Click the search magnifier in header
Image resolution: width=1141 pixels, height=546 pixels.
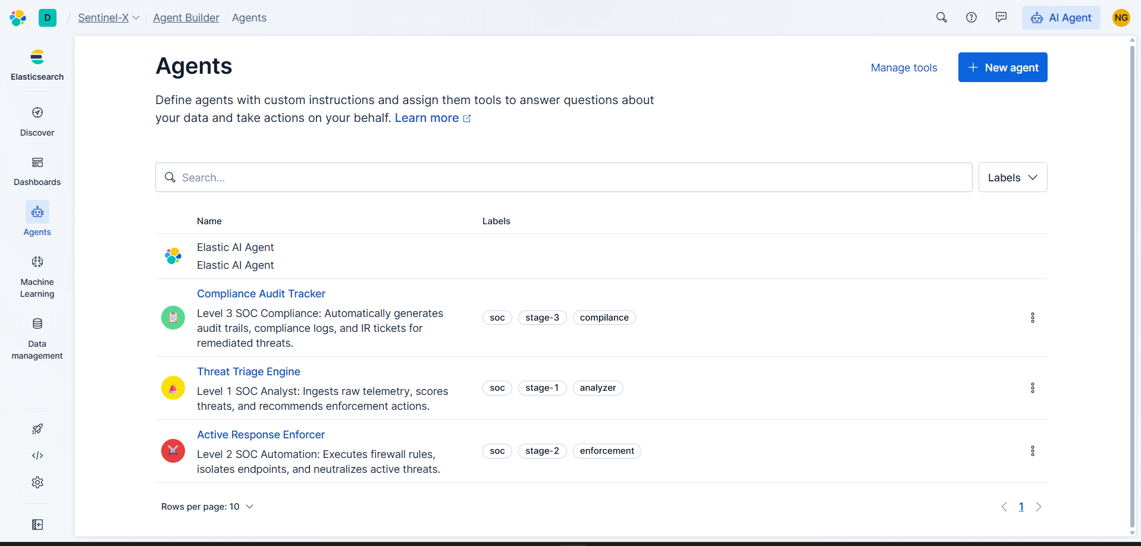click(941, 18)
